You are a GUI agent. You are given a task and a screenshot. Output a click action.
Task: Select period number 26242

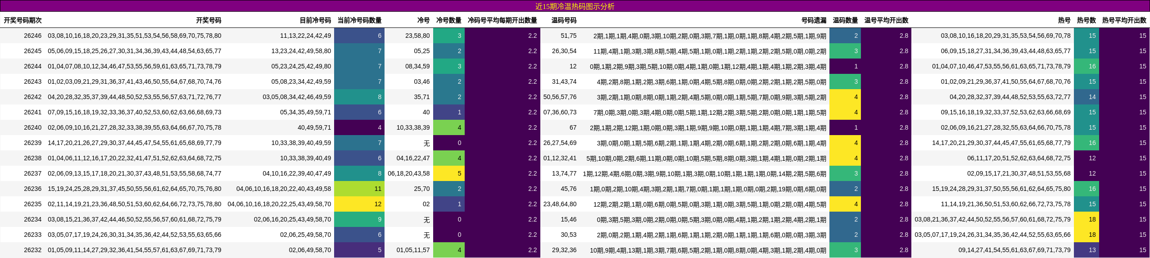click(x=32, y=97)
